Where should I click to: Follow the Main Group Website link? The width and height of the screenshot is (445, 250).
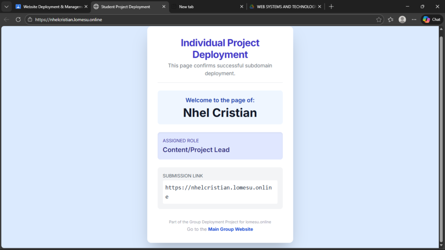(x=230, y=229)
